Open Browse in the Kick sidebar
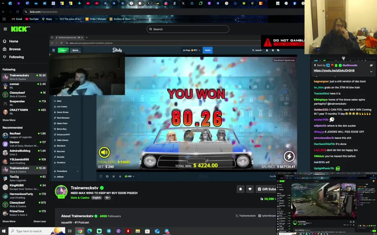 [15, 49]
